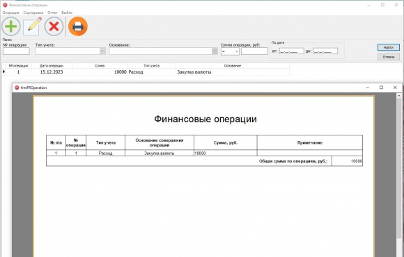Screen dimensions: 404x257
Task: Click the report preview vertical scrollbar
Action: (x=399, y=175)
